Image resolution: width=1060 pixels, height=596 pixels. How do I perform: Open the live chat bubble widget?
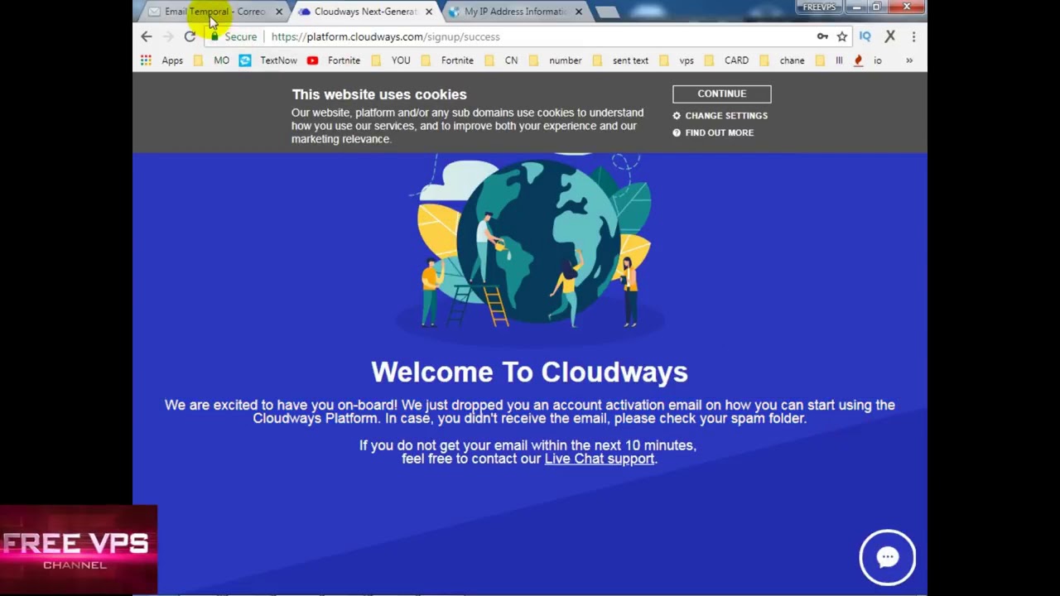[x=887, y=557]
